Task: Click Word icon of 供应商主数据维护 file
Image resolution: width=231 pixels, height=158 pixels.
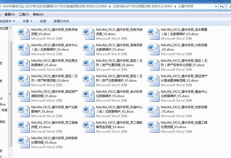Action: (24, 65)
